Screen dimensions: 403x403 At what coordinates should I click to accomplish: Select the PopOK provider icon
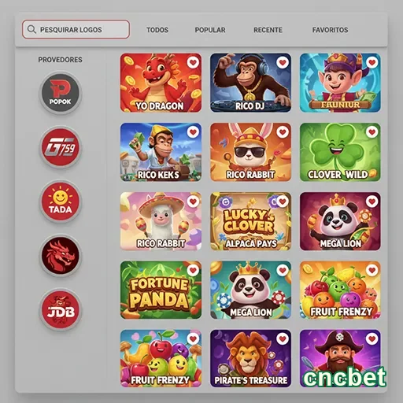(x=61, y=93)
